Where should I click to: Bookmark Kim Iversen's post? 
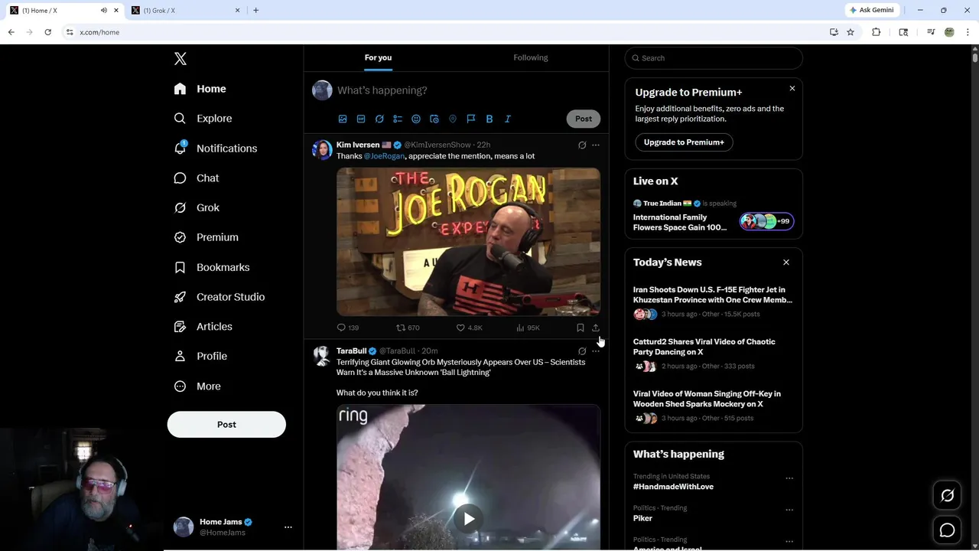pos(581,328)
